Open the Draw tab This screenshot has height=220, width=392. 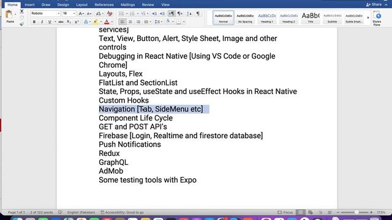[x=46, y=5]
